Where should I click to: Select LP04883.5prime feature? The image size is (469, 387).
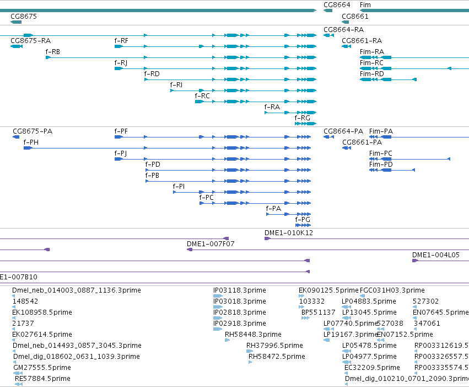[x=369, y=301]
